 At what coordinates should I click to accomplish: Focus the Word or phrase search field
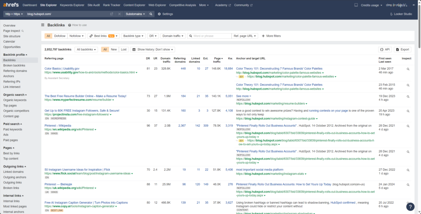[209, 36]
